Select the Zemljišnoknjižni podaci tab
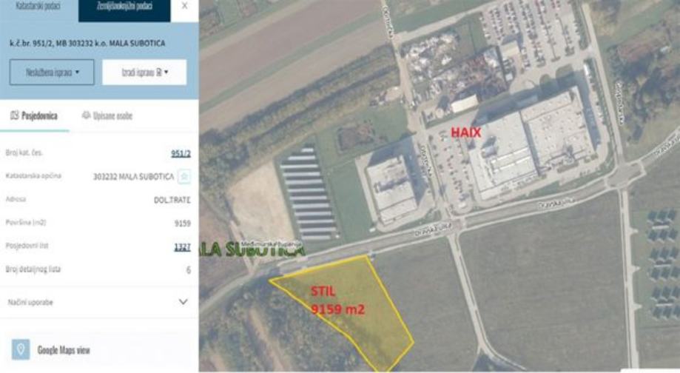 pos(124,7)
